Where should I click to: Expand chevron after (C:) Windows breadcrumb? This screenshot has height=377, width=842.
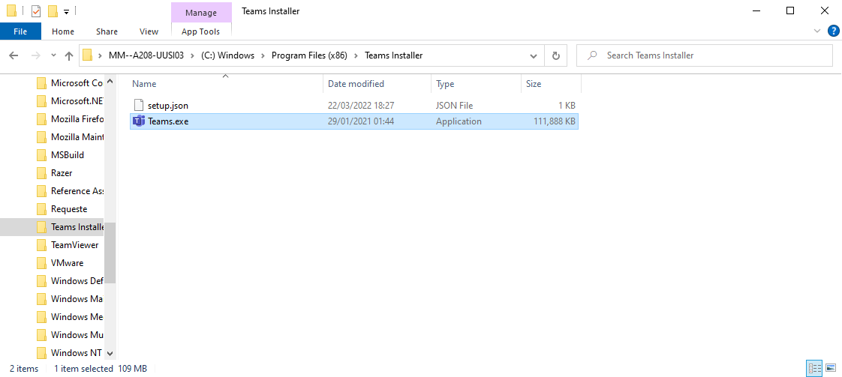[x=263, y=55]
